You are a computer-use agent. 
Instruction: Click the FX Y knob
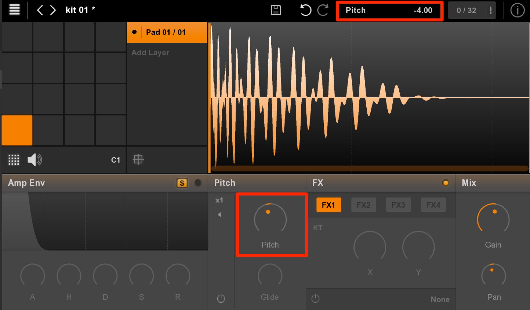(x=418, y=246)
